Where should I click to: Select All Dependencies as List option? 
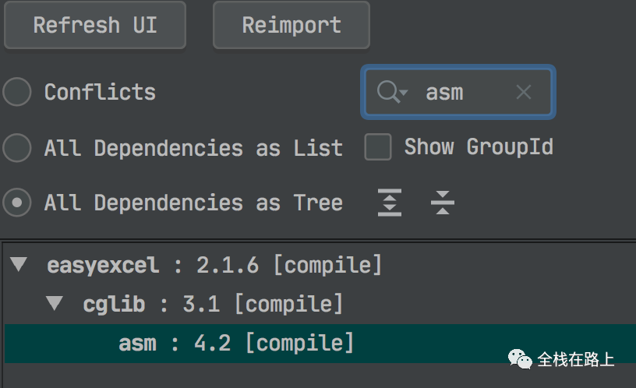(17, 147)
